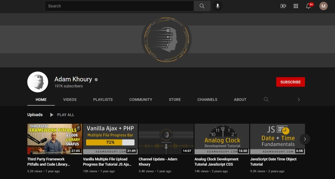335x179 pixels.
Task: Click the JS Date + Time thumbnail
Action: (x=278, y=139)
